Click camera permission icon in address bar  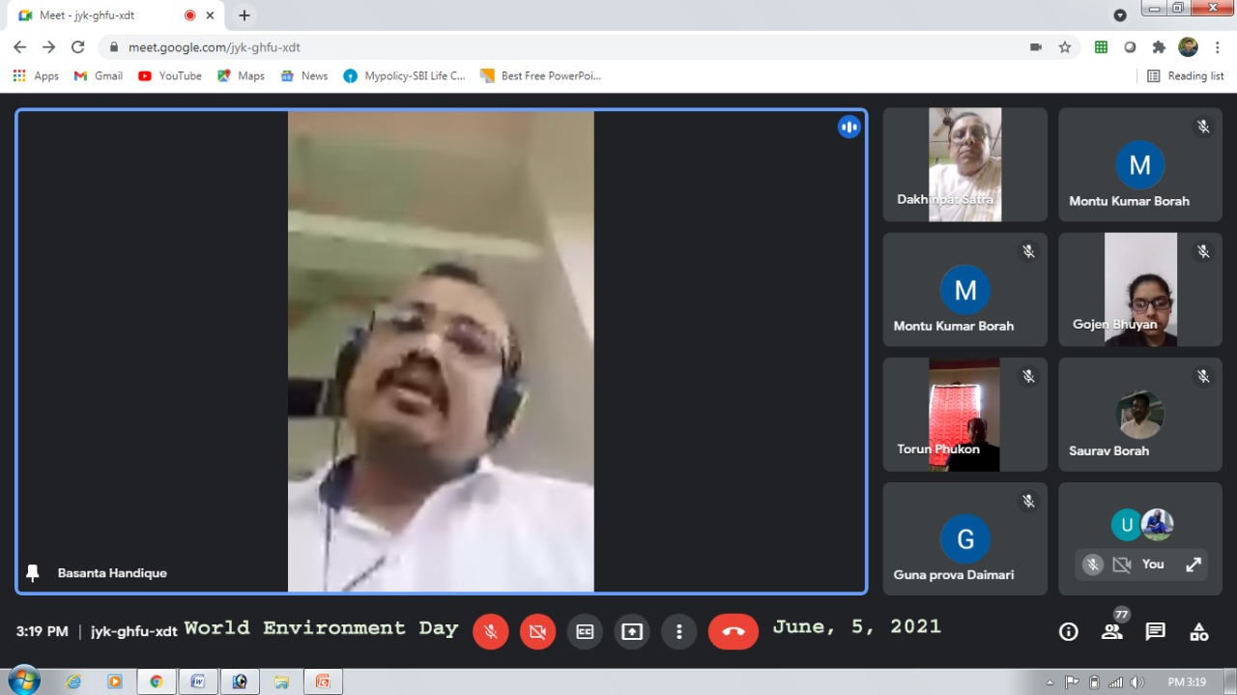pyautogui.click(x=1036, y=46)
